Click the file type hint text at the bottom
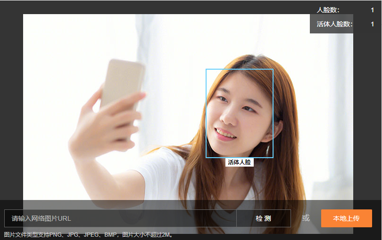Image resolution: width=382 pixels, height=240 pixels. click(89, 235)
